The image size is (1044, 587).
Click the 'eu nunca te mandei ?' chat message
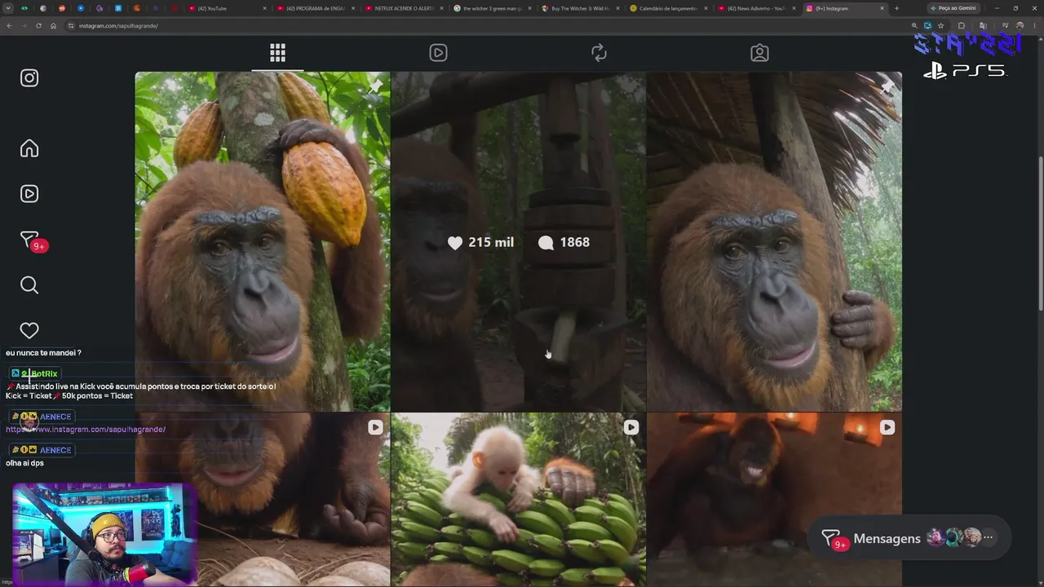coord(43,353)
